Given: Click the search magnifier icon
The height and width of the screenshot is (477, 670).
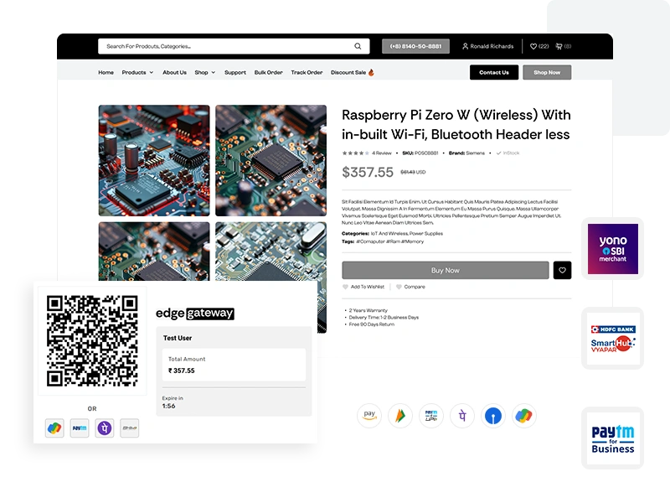Looking at the screenshot, I should [358, 46].
